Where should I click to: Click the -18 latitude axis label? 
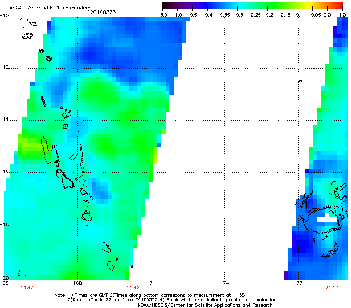[4, 224]
